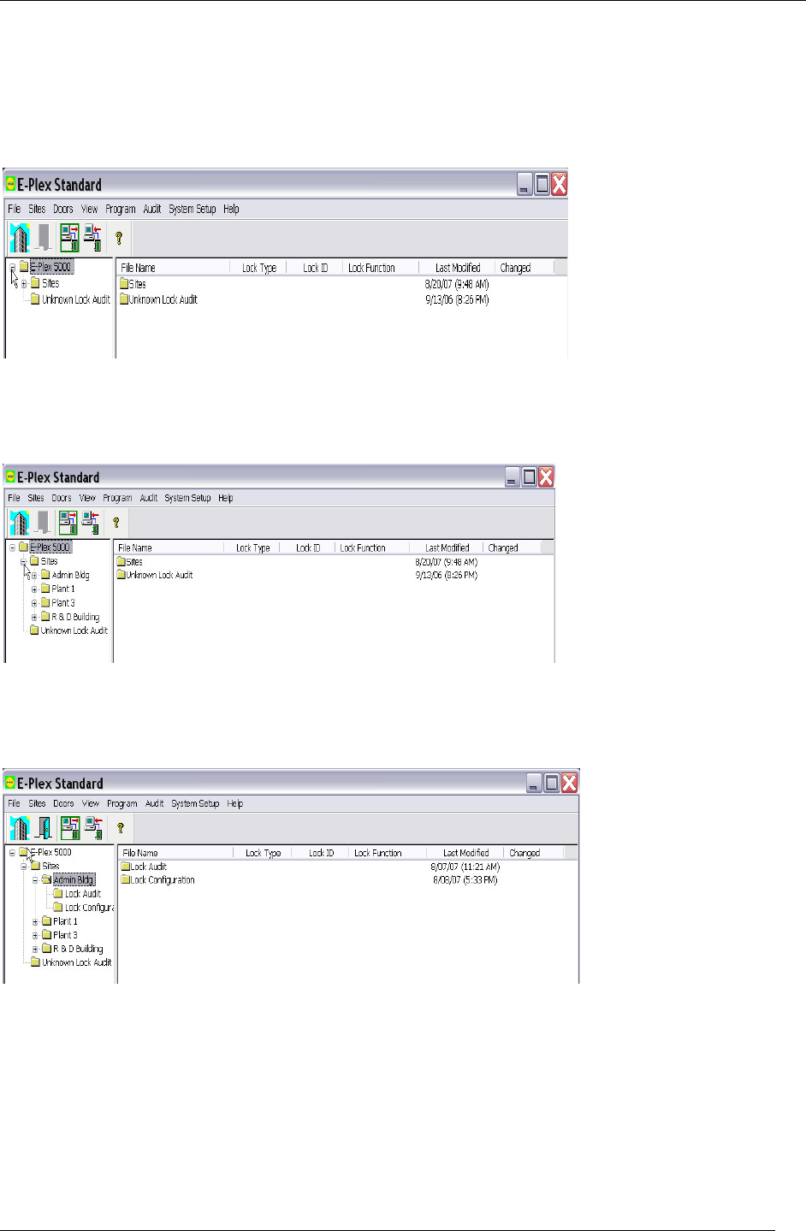Image resolution: width=806 pixels, height=1231 pixels.
Task: Open the receive-from-lock audit icon in bottom window
Action: [x=94, y=827]
